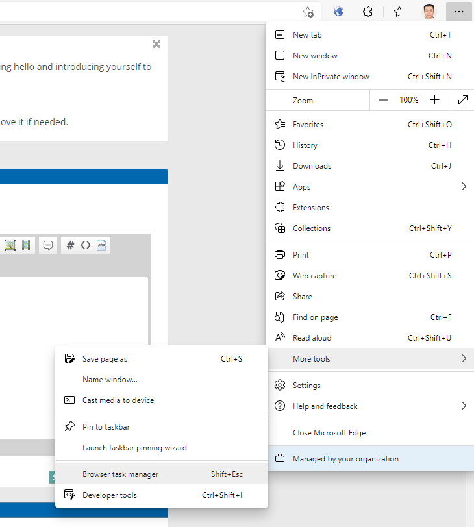
Task: Select Pin to taskbar
Action: [x=162, y=427]
